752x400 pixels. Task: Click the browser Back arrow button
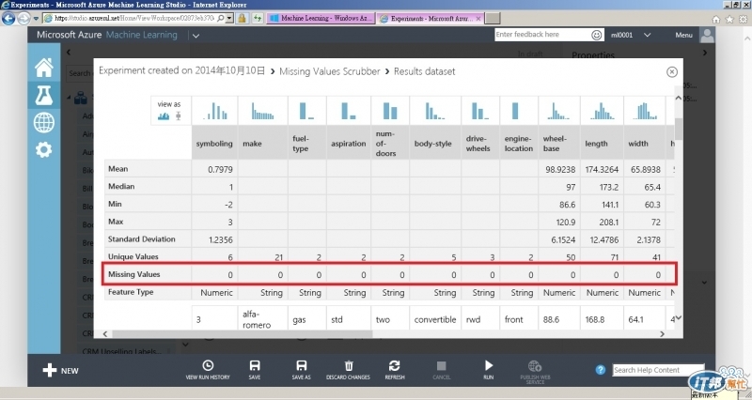[x=8, y=18]
